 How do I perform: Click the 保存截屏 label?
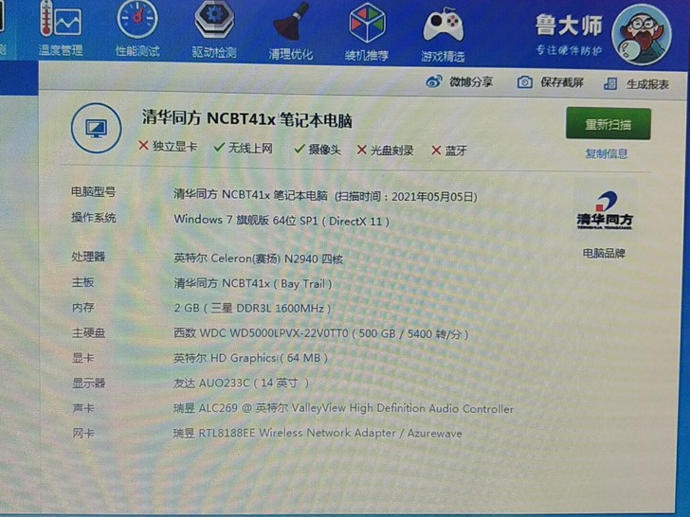pyautogui.click(x=562, y=82)
